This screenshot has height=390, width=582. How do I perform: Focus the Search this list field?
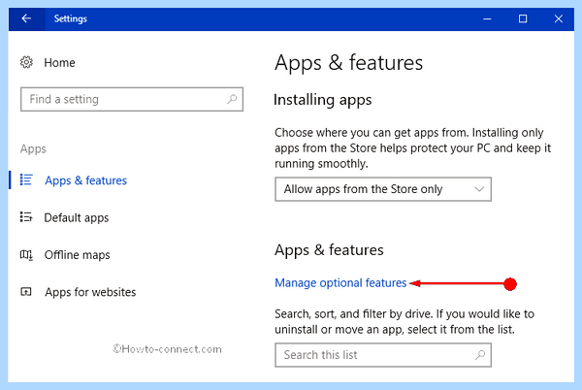point(383,355)
